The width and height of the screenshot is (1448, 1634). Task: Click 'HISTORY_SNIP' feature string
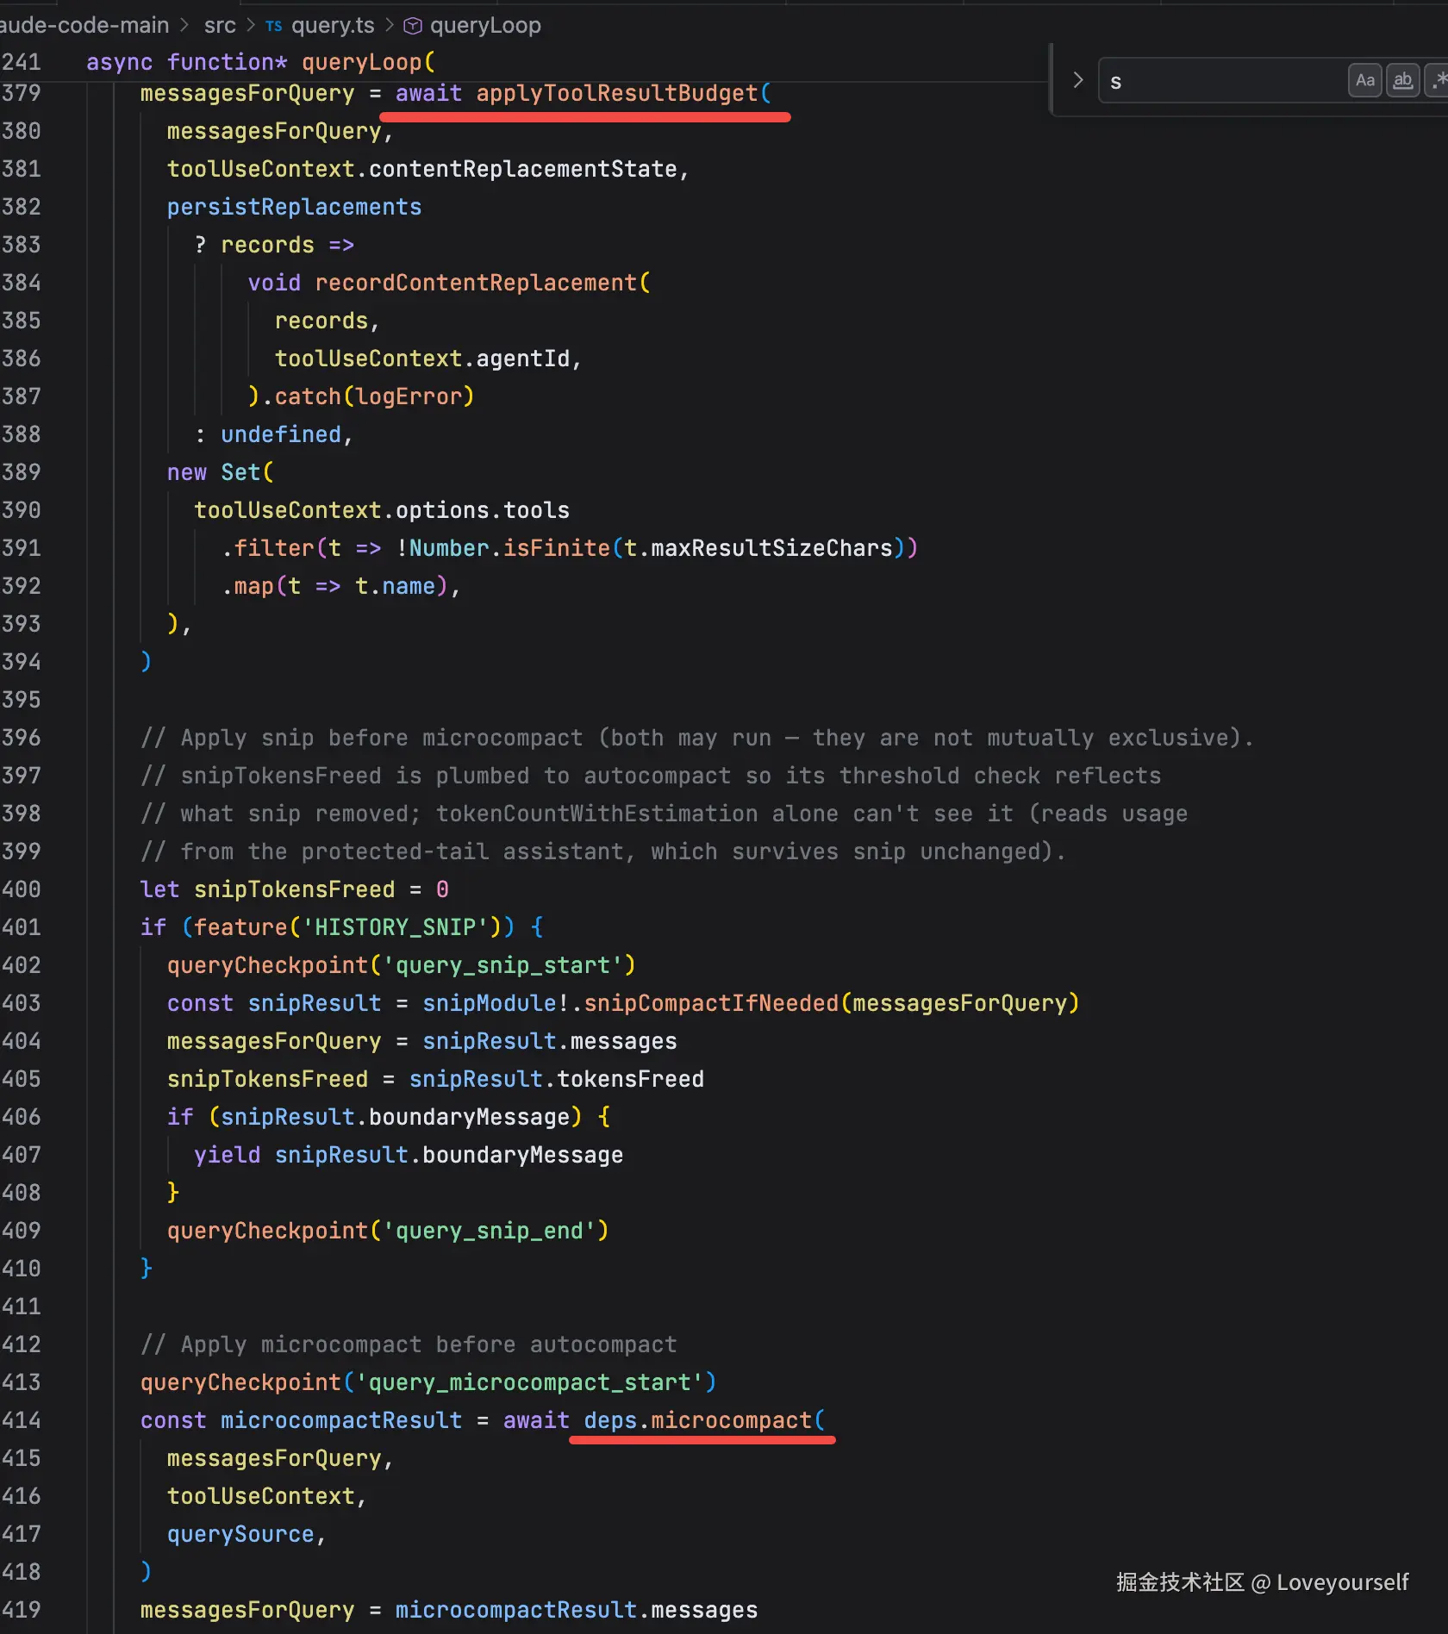pos(395,927)
